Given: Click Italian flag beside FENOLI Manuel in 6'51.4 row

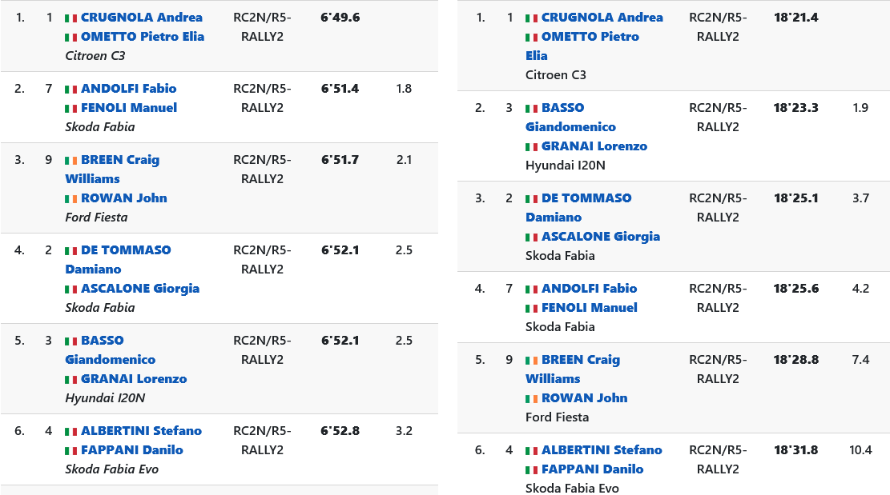Looking at the screenshot, I should click(71, 108).
